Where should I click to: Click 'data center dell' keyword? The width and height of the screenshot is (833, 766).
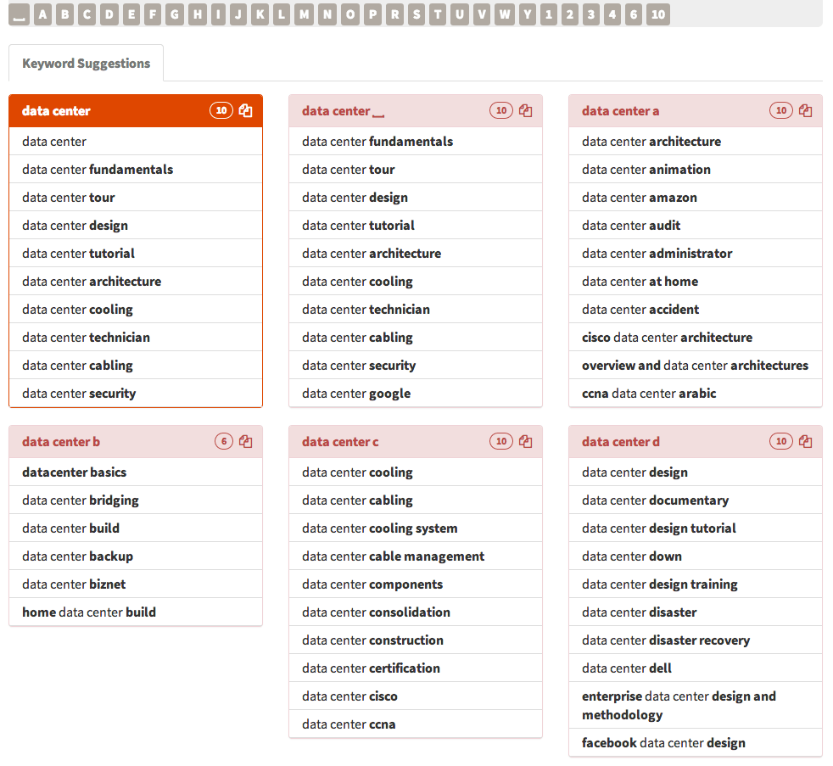pyautogui.click(x=696, y=668)
